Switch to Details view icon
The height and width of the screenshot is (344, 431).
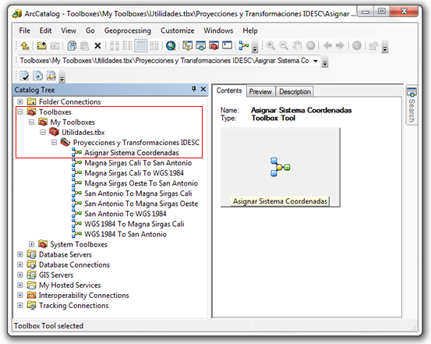[x=140, y=46]
